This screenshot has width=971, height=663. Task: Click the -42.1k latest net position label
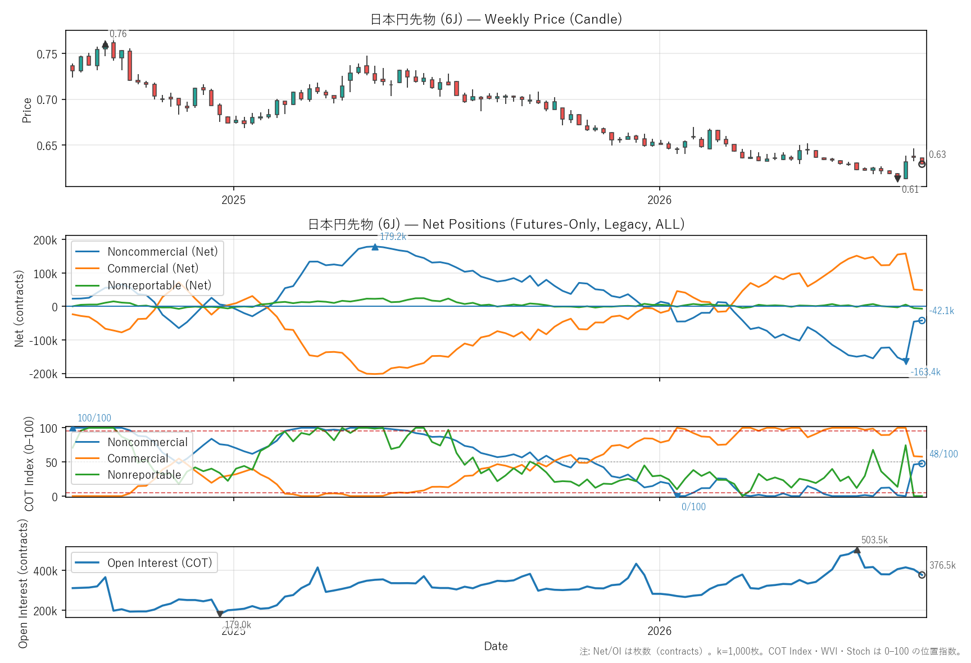pyautogui.click(x=942, y=311)
